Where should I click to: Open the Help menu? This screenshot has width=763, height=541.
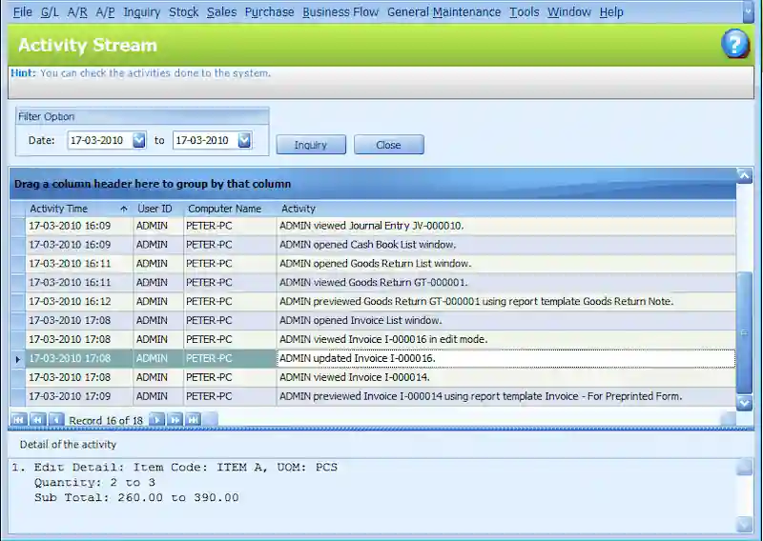click(611, 12)
